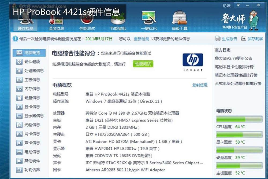Open 声卡信息 in the sidebar
Screen dimensions: 268x179
[28, 143]
